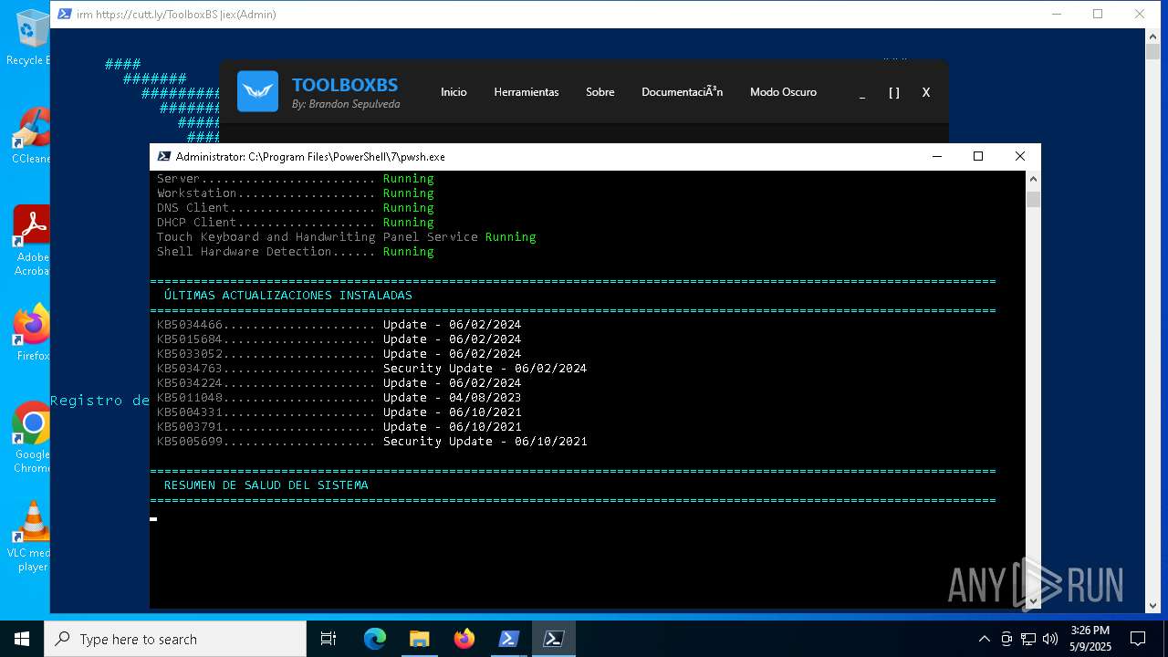Switch to the black pwsh taskbar window
This screenshot has width=1168, height=657.
coord(554,639)
